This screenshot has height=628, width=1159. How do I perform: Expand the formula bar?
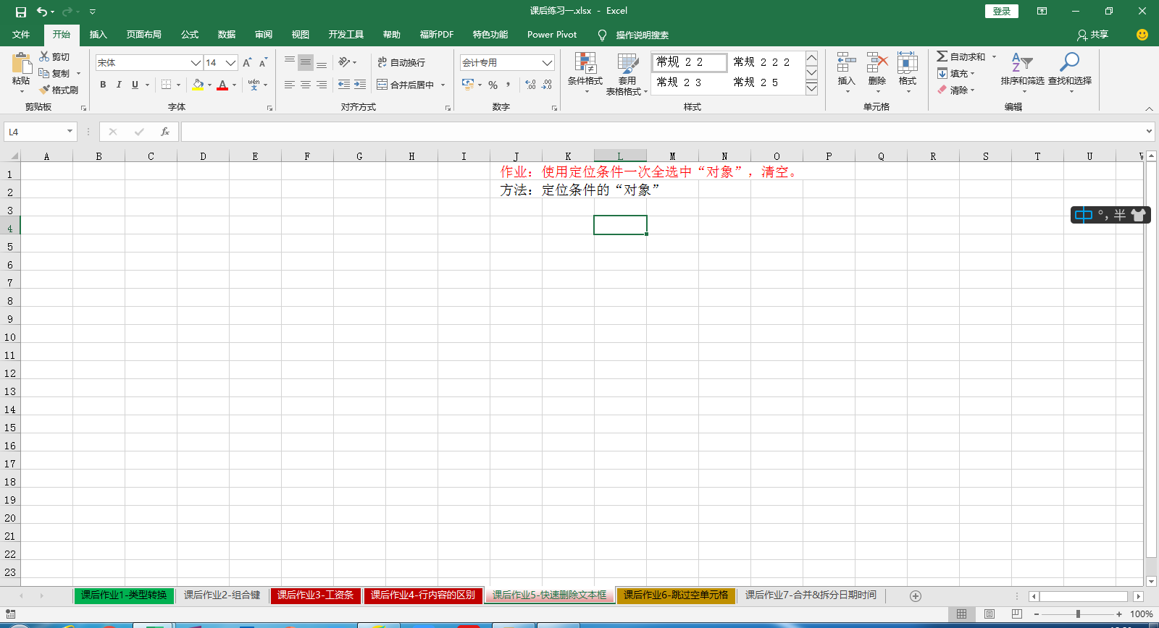pyautogui.click(x=1150, y=132)
